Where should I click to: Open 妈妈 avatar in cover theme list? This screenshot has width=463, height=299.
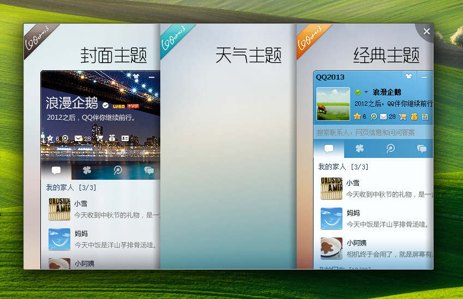pos(59,239)
